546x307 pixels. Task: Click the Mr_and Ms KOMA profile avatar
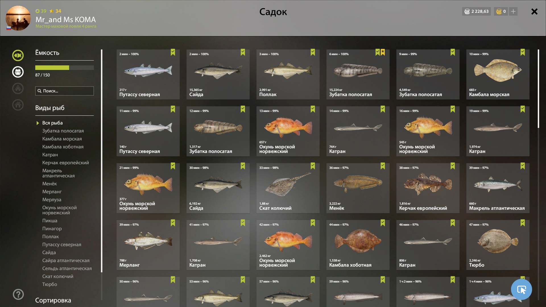(18, 18)
